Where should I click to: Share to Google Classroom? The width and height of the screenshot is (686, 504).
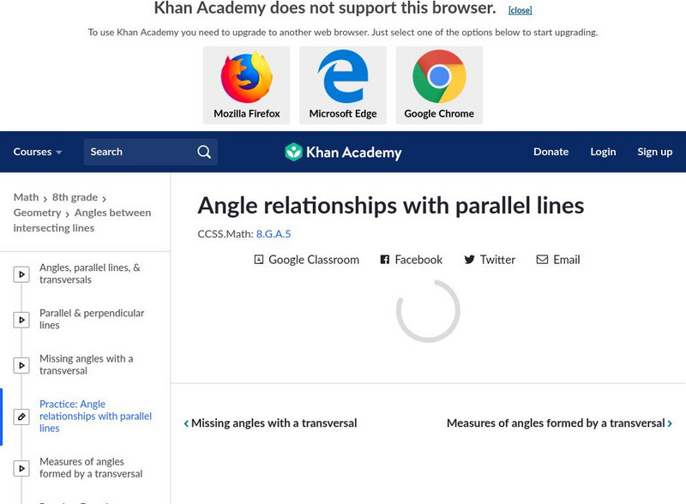tap(306, 260)
